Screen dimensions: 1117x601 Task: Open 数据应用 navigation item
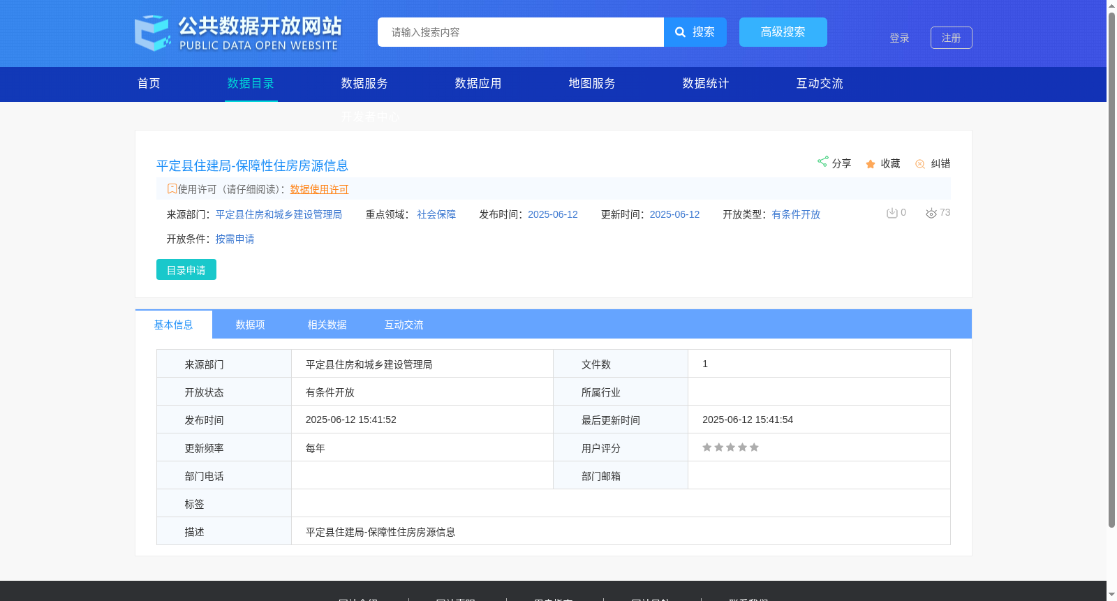point(478,84)
